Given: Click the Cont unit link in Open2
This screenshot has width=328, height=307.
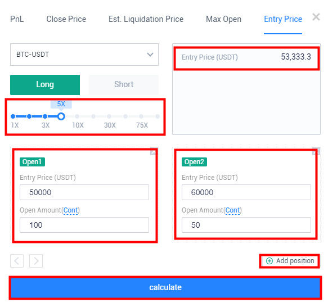Looking at the screenshot, I should point(232,210).
